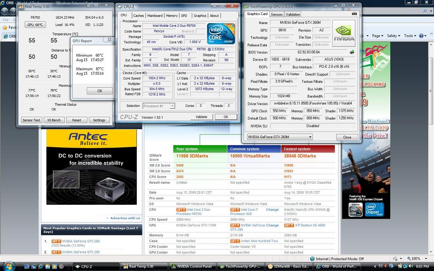
Task: Expand the IE Page menu
Action: click(x=377, y=36)
